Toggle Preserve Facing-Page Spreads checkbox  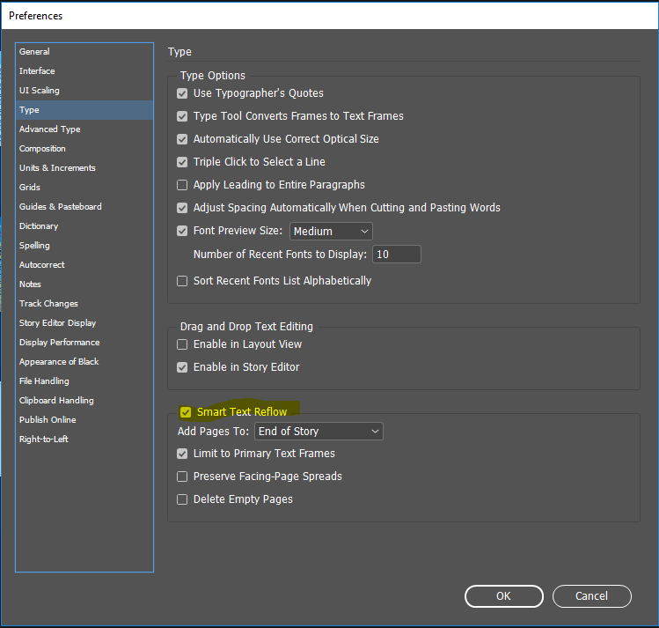tap(183, 477)
